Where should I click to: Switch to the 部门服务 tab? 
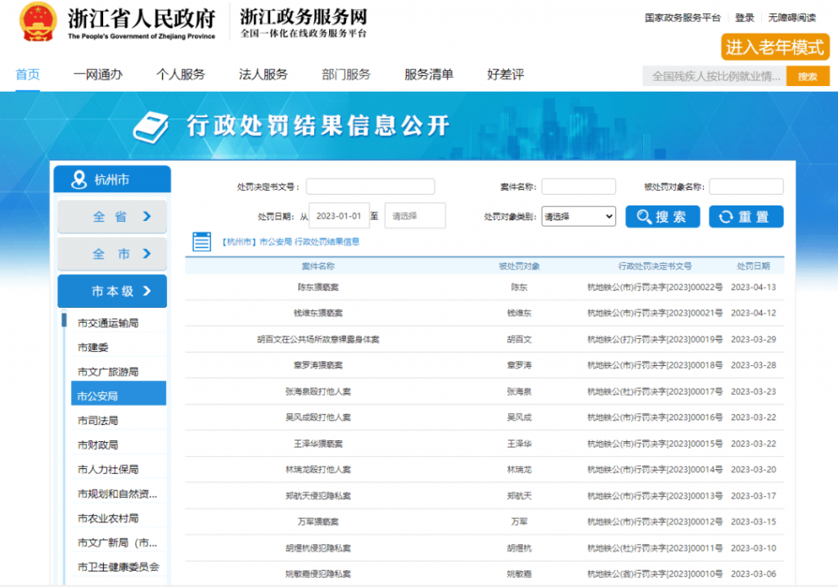pos(346,75)
